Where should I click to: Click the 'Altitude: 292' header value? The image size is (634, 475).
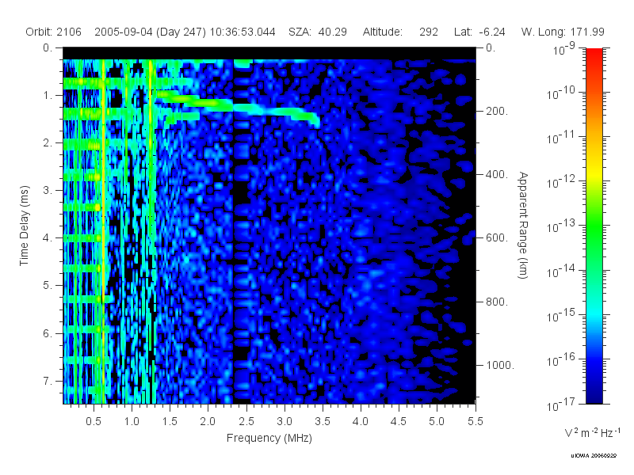400,32
